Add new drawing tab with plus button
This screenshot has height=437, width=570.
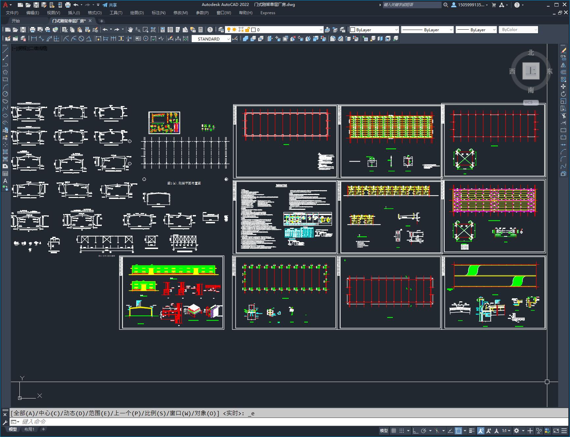(x=102, y=21)
